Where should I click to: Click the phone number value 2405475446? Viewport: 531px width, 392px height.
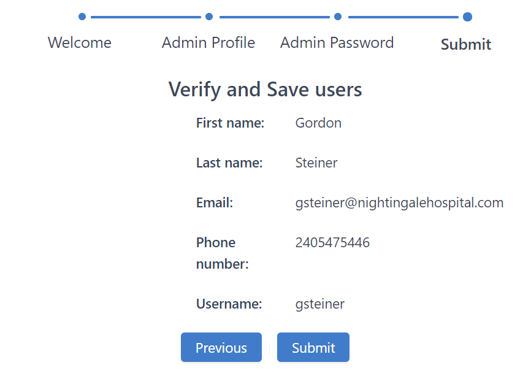(332, 242)
